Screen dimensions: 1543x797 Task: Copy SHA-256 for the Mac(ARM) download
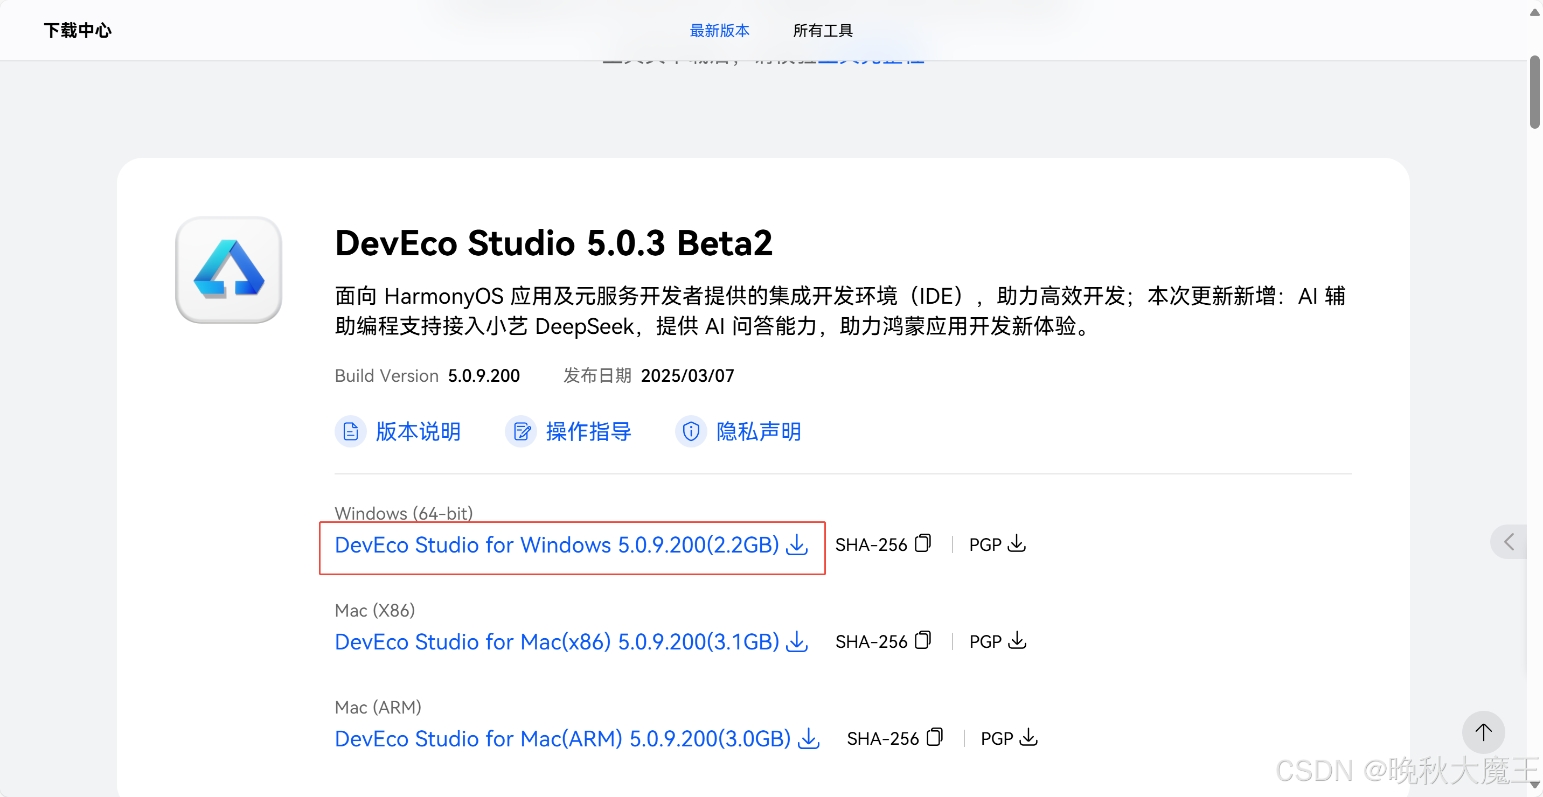[934, 737]
